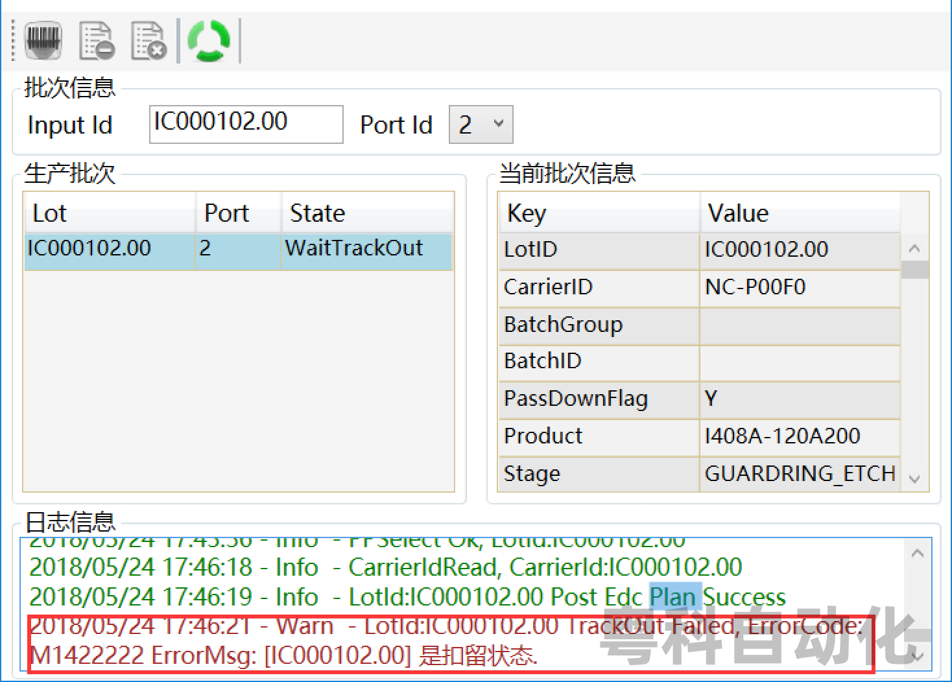Click the Port column header in lot table
This screenshot has height=682, width=952.
238,213
